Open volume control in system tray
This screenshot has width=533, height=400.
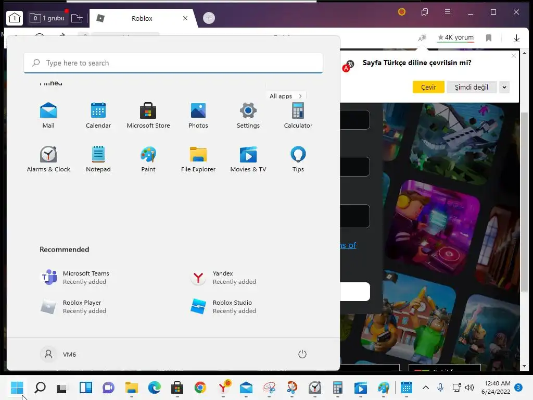pyautogui.click(x=469, y=387)
